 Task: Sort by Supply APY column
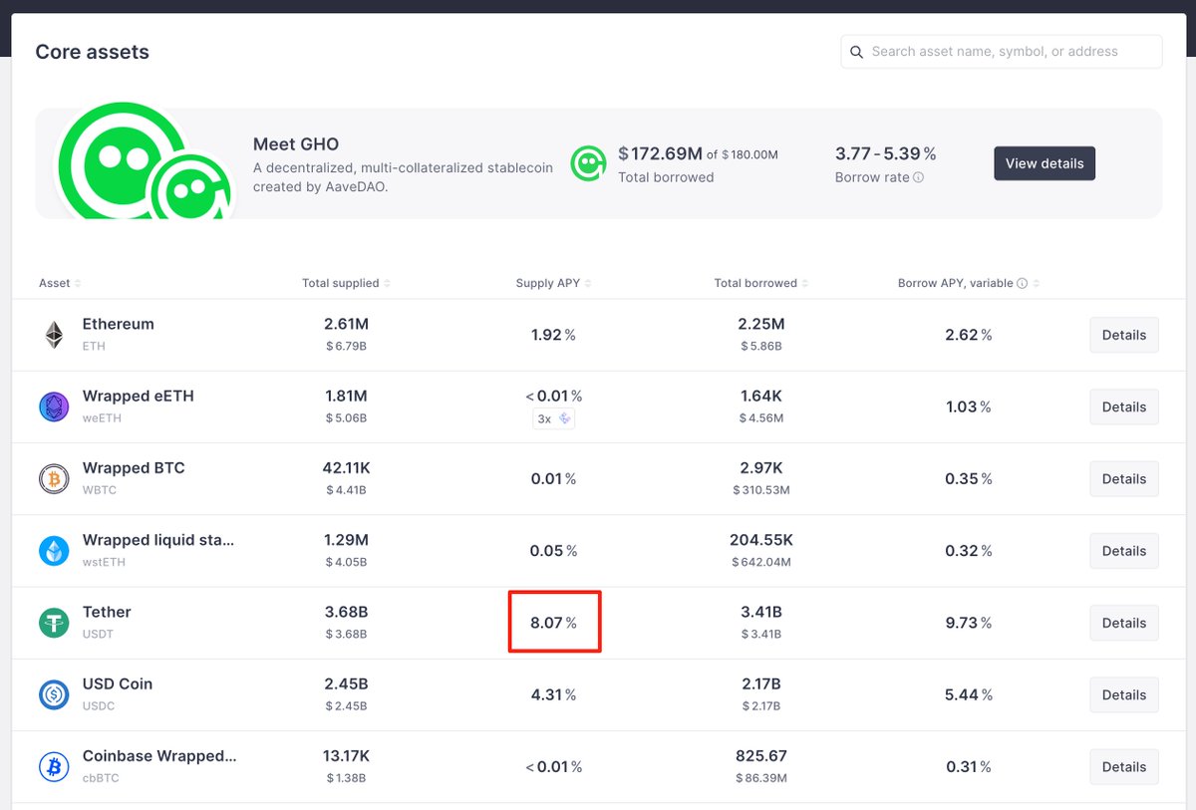click(553, 283)
